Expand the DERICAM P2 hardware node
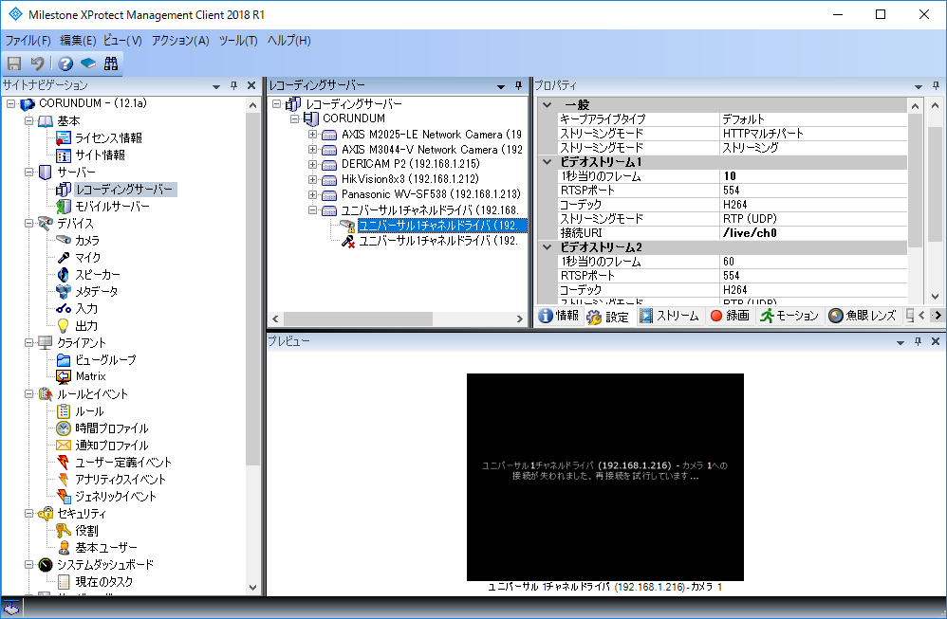This screenshot has height=619, width=947. (x=312, y=164)
